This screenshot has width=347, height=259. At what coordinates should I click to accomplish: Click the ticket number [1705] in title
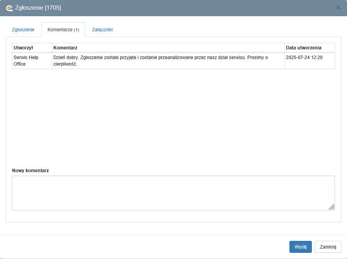pos(53,8)
